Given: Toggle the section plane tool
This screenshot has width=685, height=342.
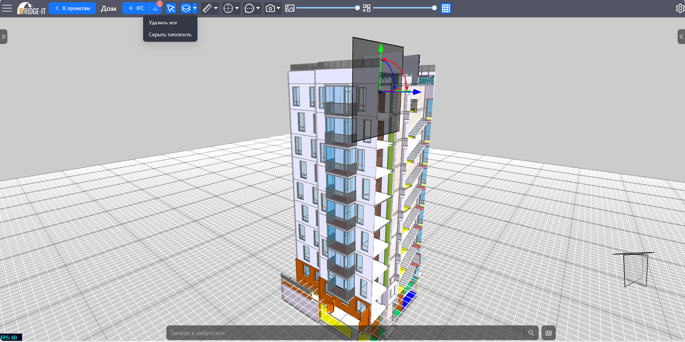Looking at the screenshot, I should pos(186,8).
